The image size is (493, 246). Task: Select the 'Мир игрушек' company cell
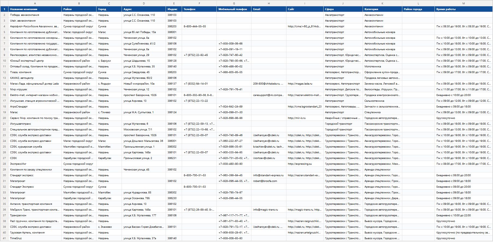pyautogui.click(x=35, y=89)
